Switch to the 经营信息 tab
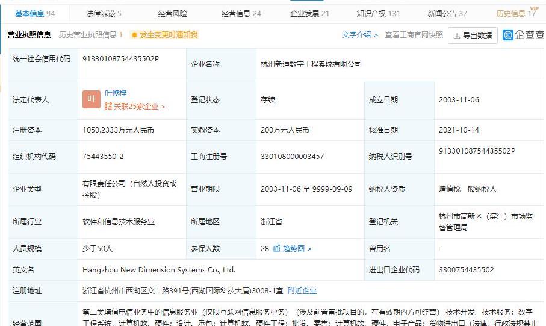 coord(241,14)
